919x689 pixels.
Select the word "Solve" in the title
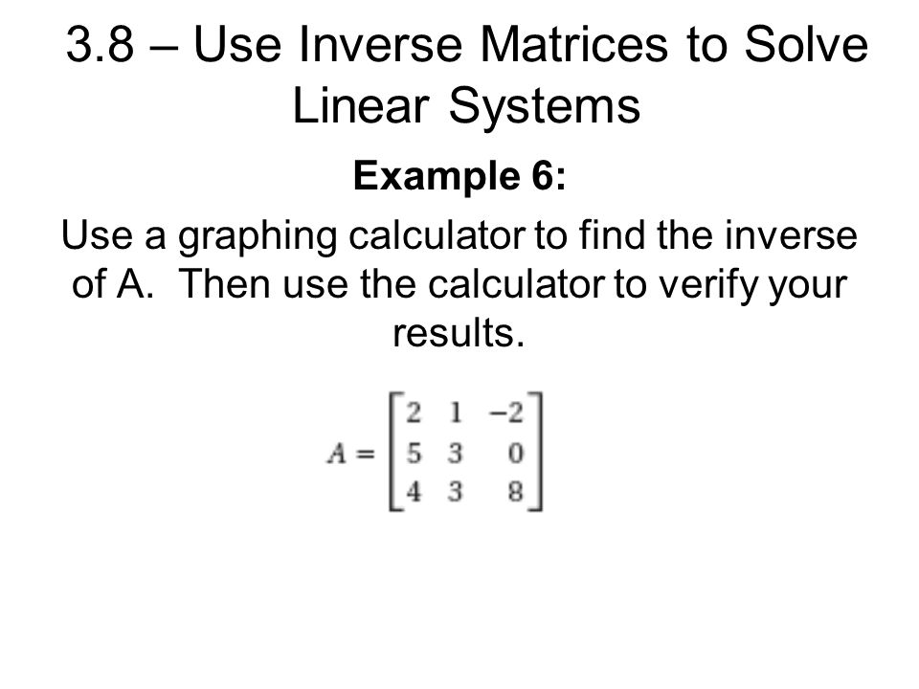[806, 45]
